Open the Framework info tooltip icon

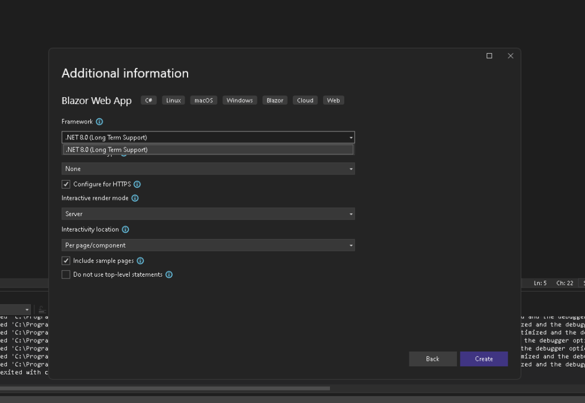pos(100,122)
